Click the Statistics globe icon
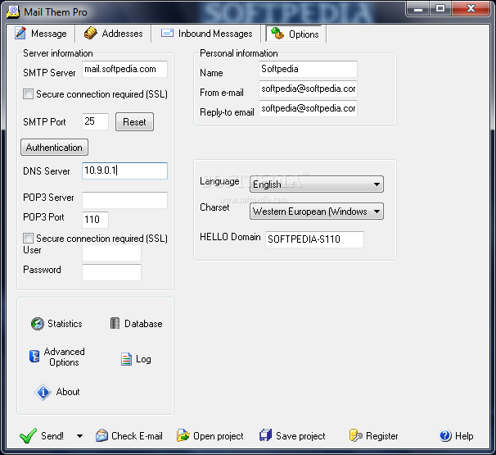The image size is (496, 455). coord(38,324)
